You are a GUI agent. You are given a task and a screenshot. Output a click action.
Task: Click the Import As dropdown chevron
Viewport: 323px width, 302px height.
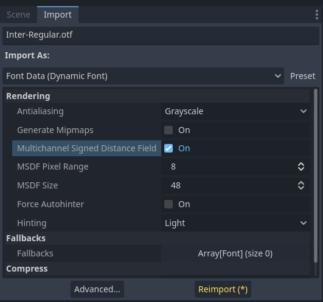point(277,76)
